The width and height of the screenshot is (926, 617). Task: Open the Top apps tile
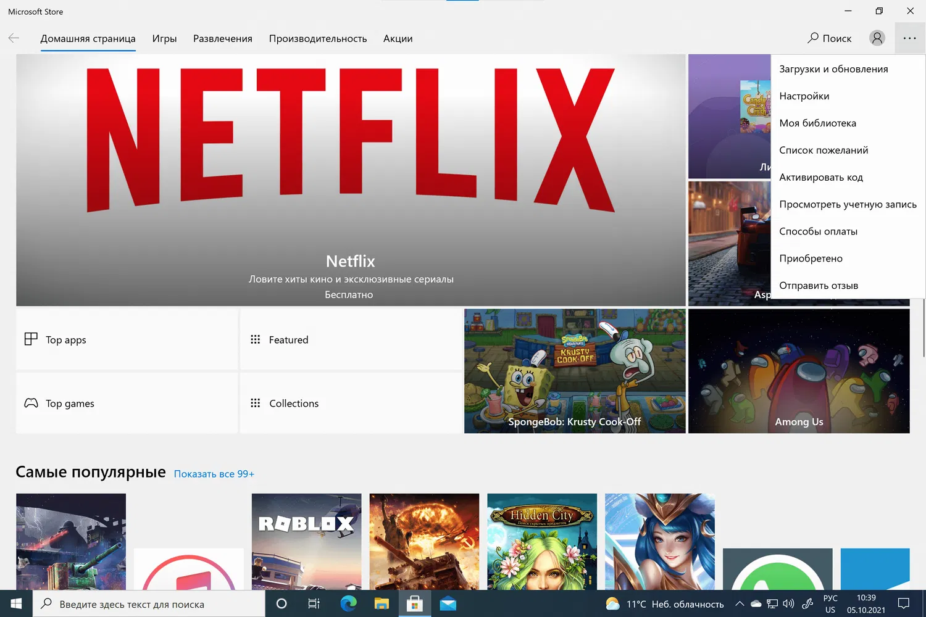point(127,339)
